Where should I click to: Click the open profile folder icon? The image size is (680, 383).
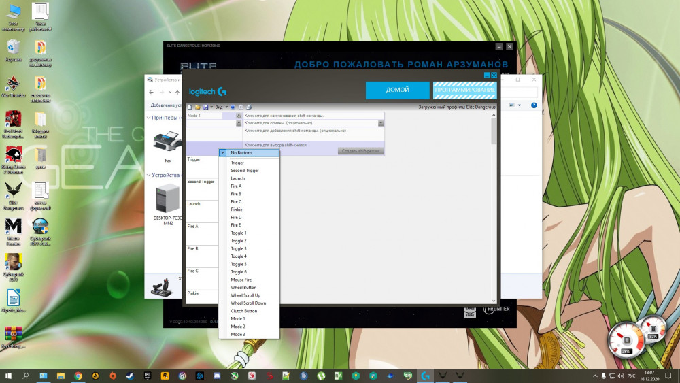click(197, 107)
